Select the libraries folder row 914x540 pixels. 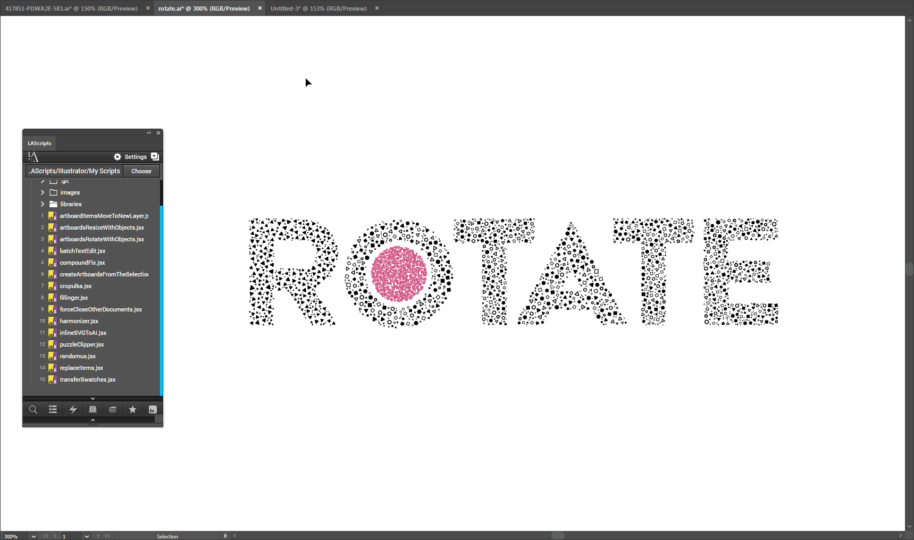click(x=91, y=204)
